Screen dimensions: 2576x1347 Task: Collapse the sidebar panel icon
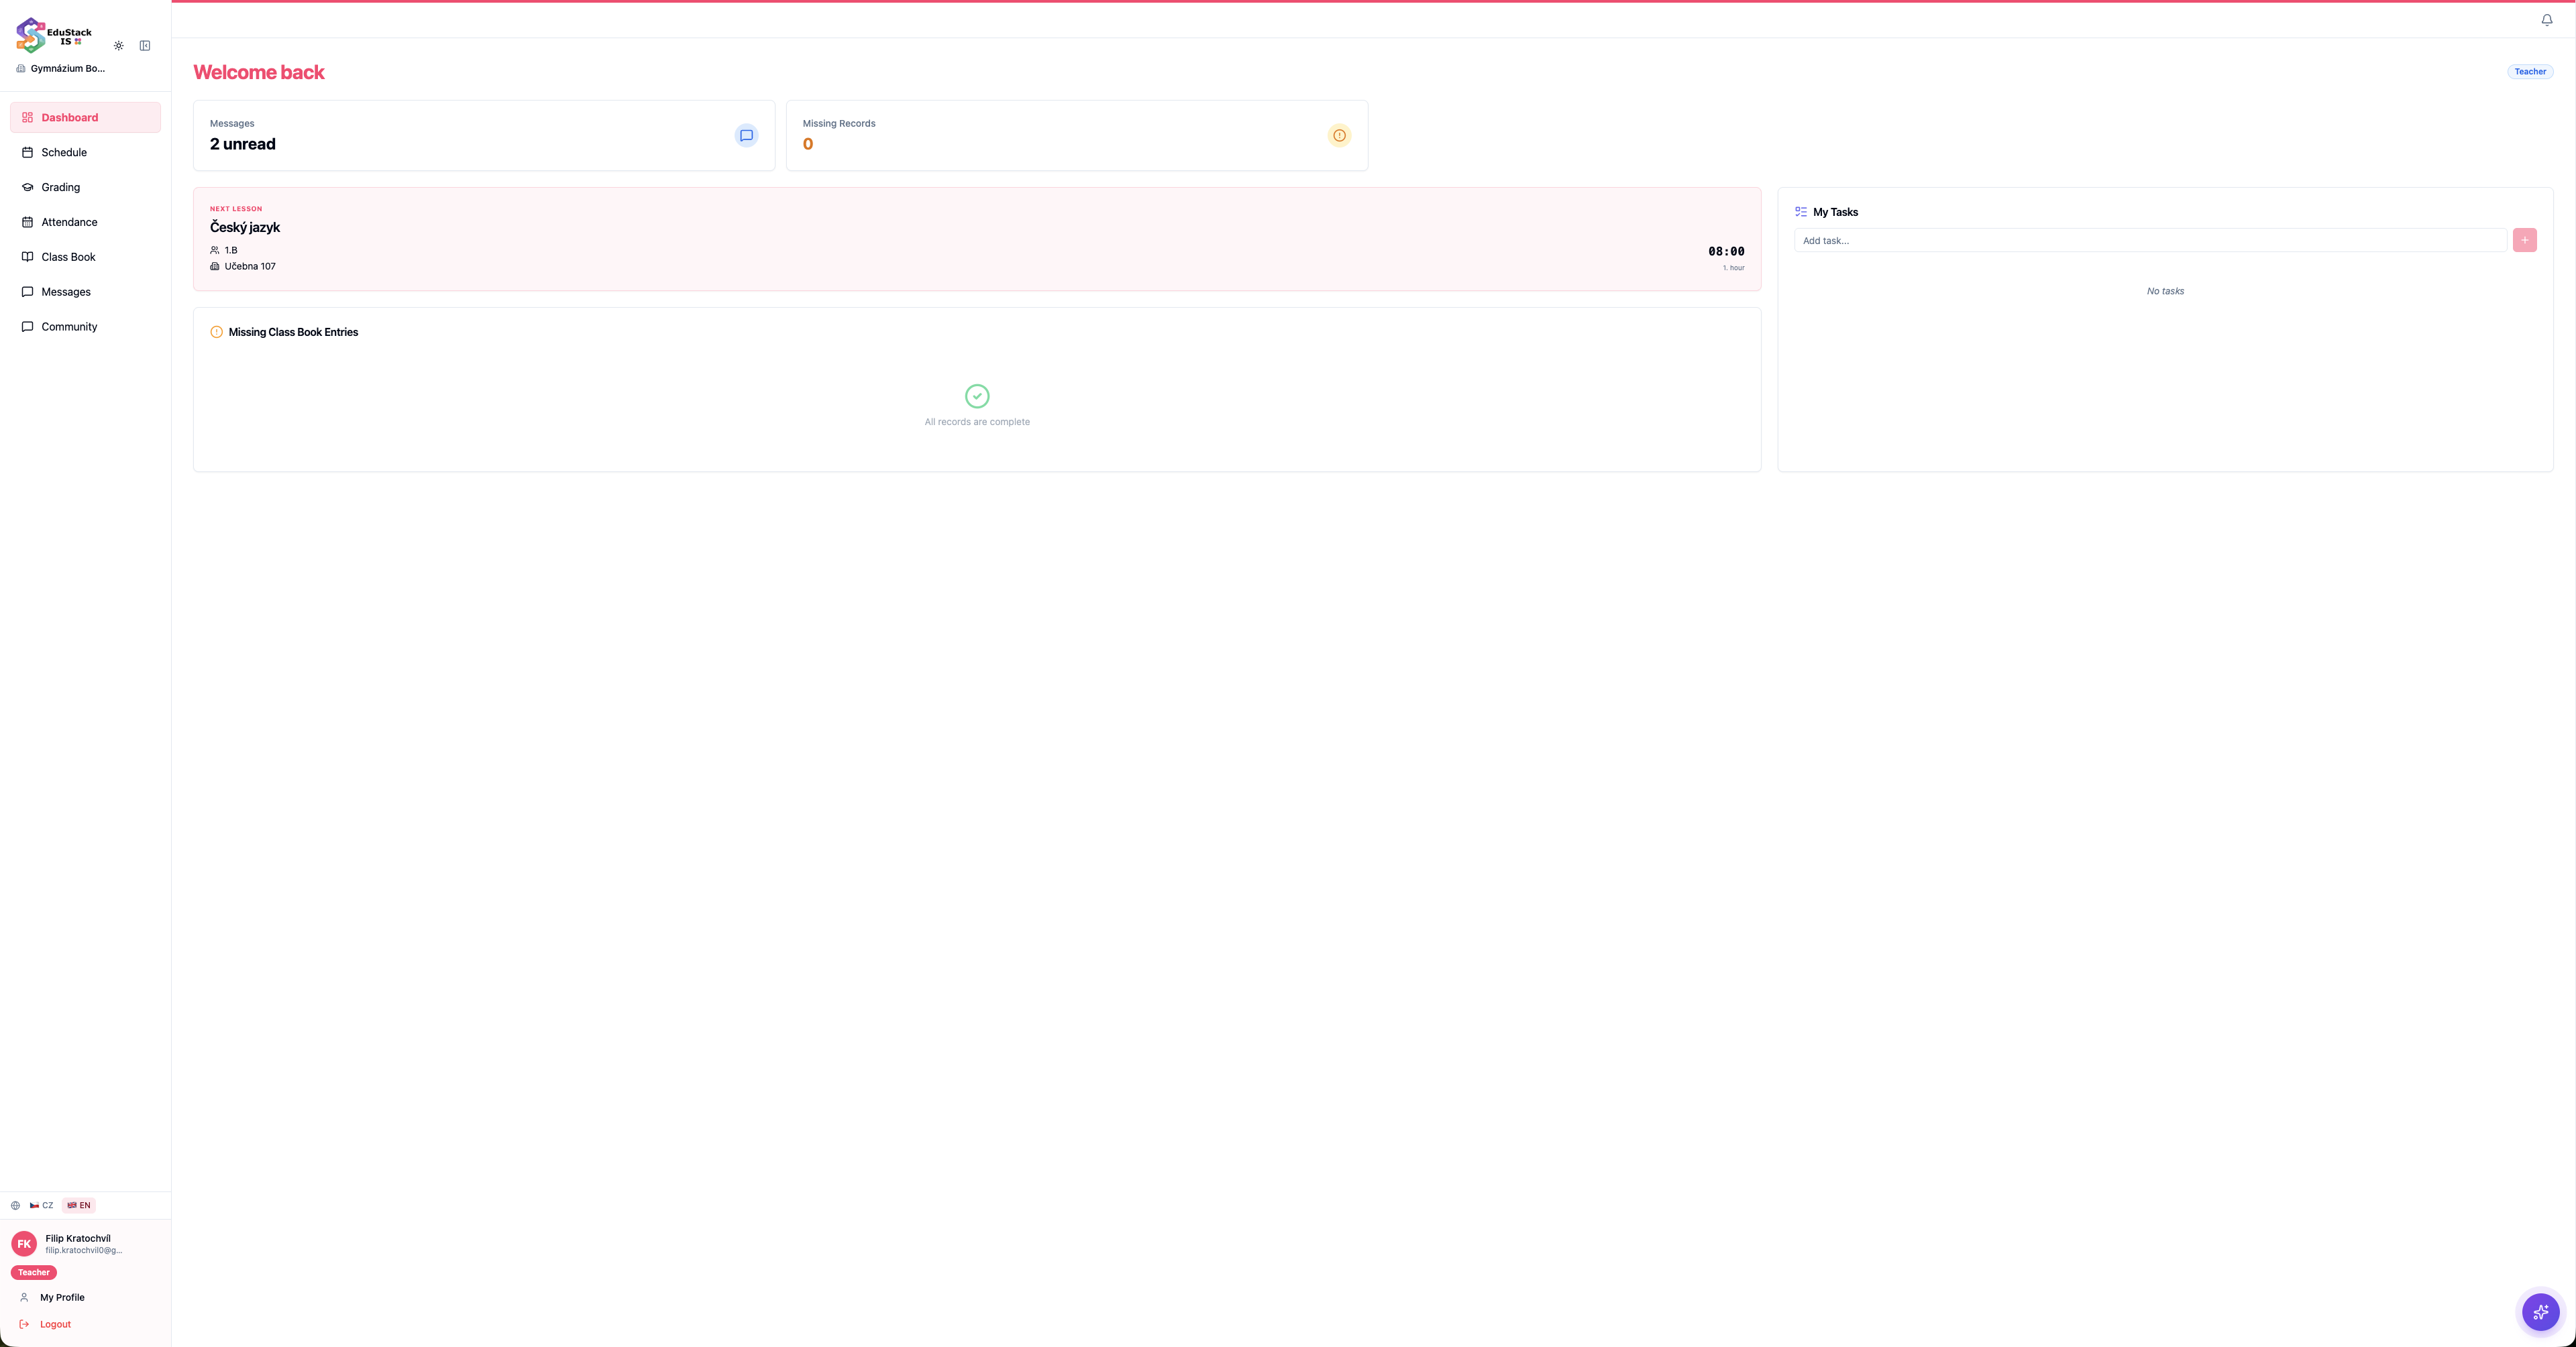coord(145,46)
